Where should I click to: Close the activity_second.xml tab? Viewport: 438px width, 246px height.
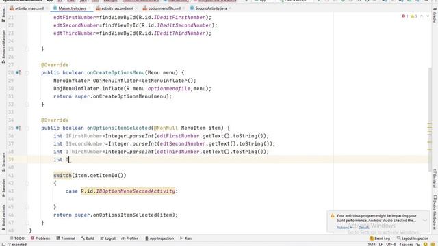136,8
